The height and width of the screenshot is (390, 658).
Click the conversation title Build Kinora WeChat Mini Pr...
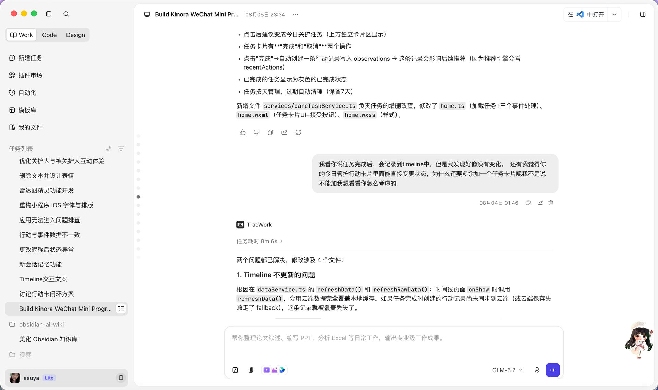197,14
